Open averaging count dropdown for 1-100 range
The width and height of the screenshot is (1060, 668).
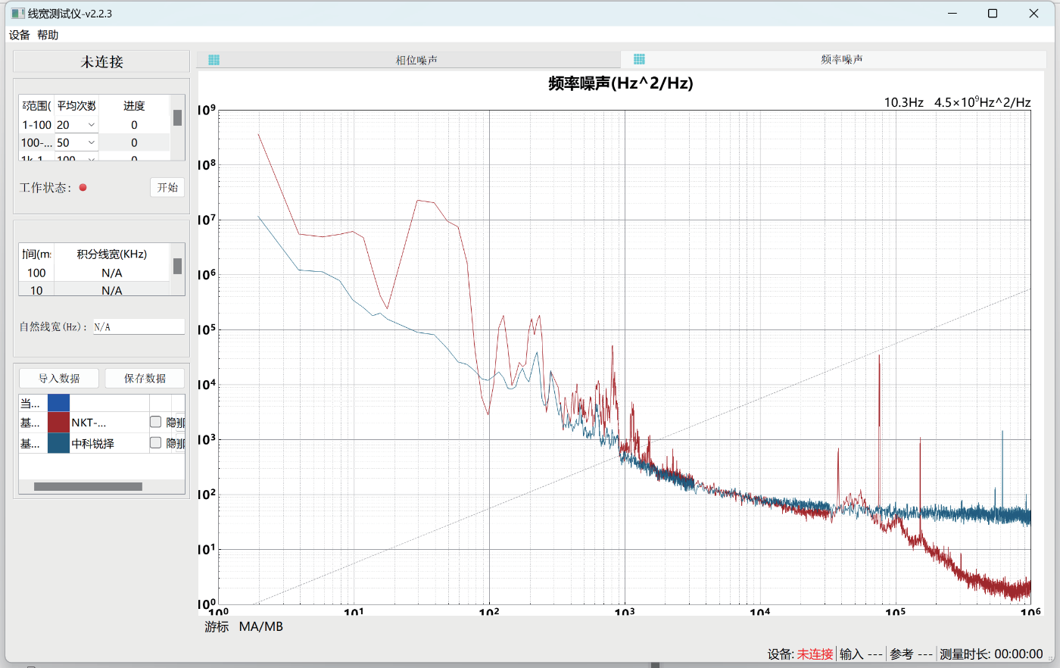coord(92,125)
